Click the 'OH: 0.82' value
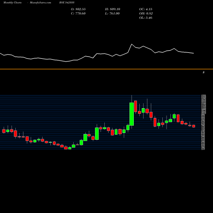213x213 pixels. click(x=146, y=14)
